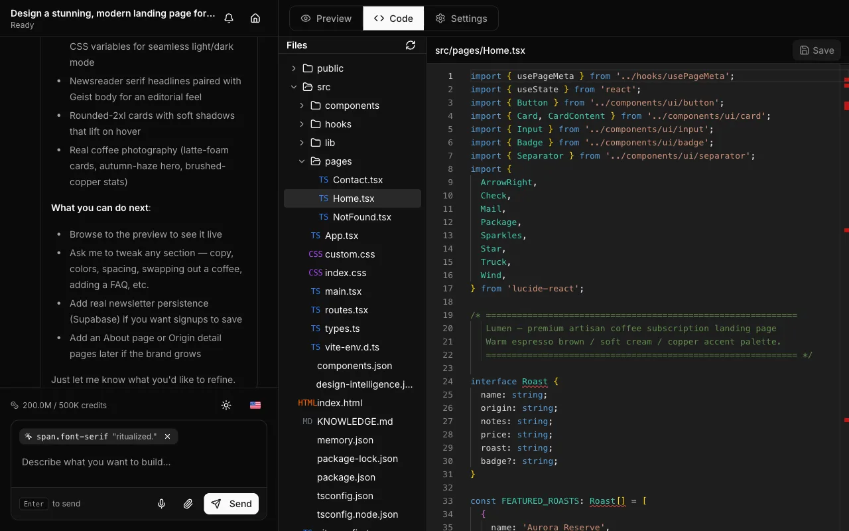Switch to the Preview tab

pyautogui.click(x=326, y=19)
